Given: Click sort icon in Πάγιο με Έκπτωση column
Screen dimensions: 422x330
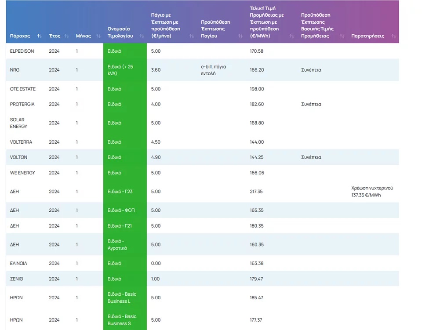Looking at the screenshot, I should 191,36.
